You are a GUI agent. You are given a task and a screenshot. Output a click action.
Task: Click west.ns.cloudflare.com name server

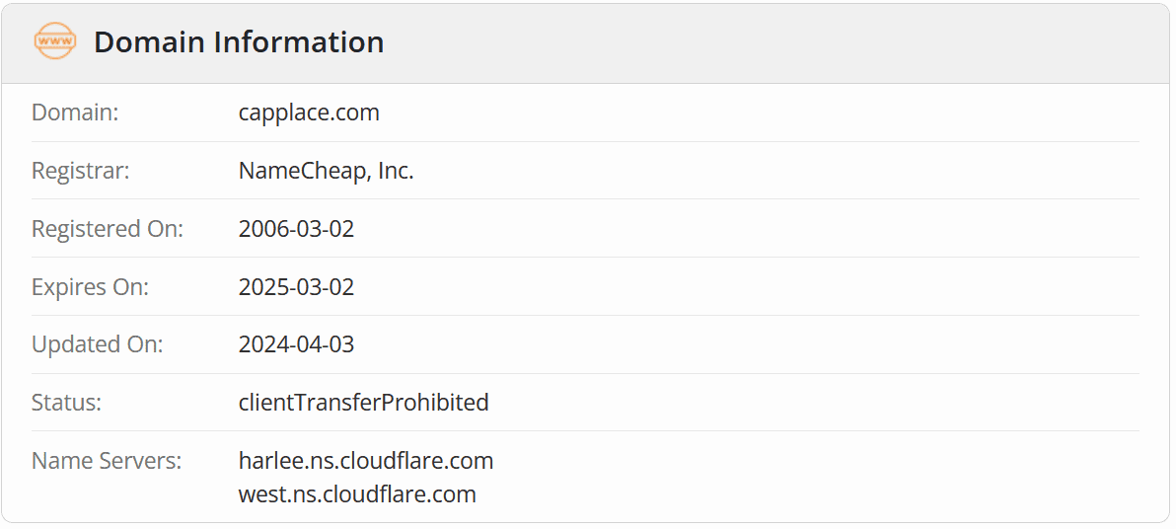(357, 494)
